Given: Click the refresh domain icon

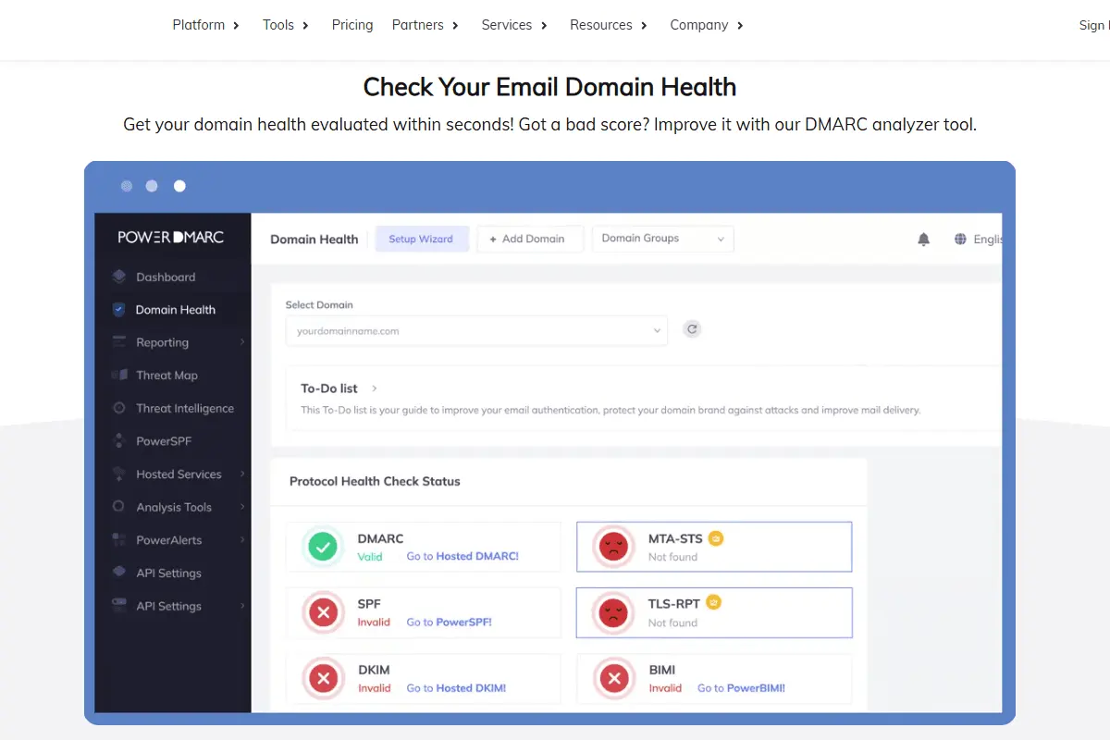Looking at the screenshot, I should coord(692,328).
